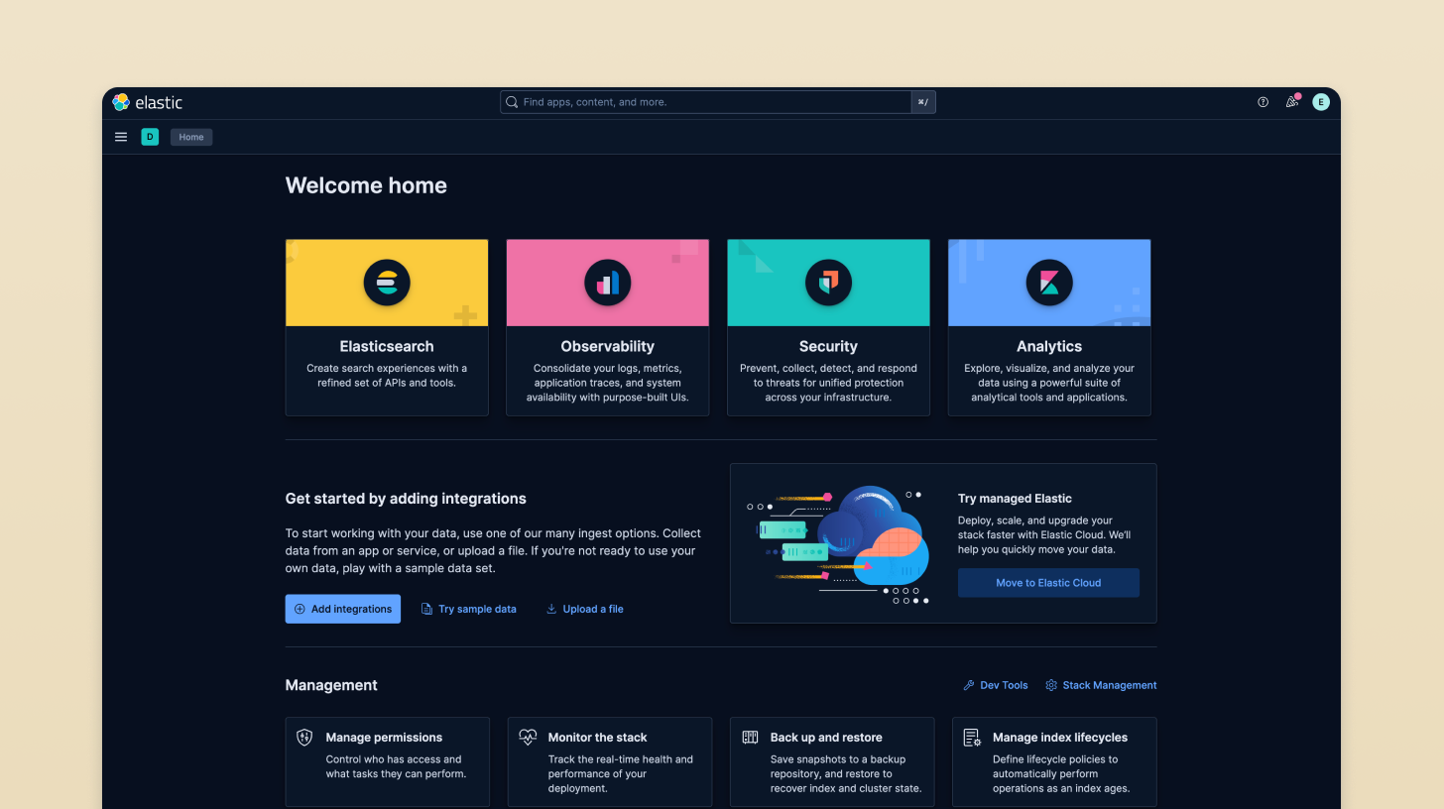Open Dev Tools via the wrench icon
Image resolution: width=1444 pixels, height=809 pixels.
[966, 685]
